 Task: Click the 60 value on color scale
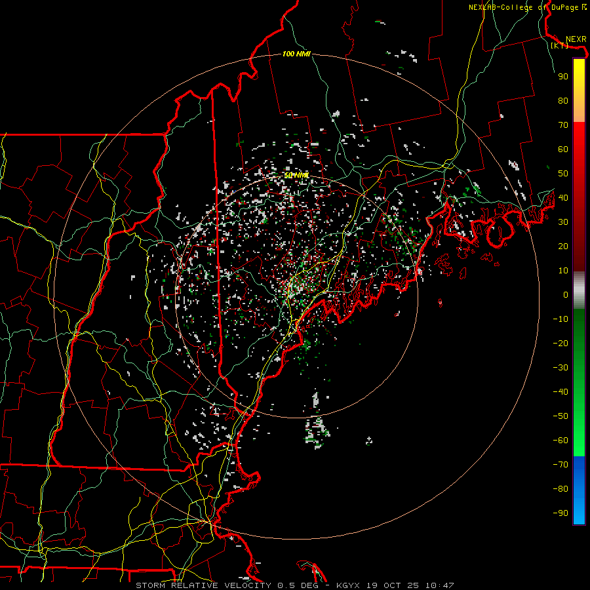tap(563, 149)
